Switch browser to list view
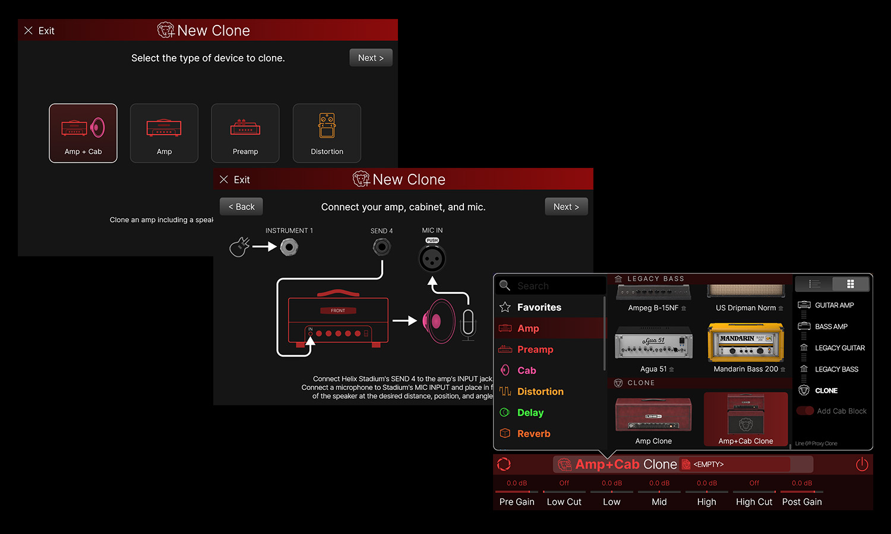This screenshot has height=534, width=891. pyautogui.click(x=814, y=284)
